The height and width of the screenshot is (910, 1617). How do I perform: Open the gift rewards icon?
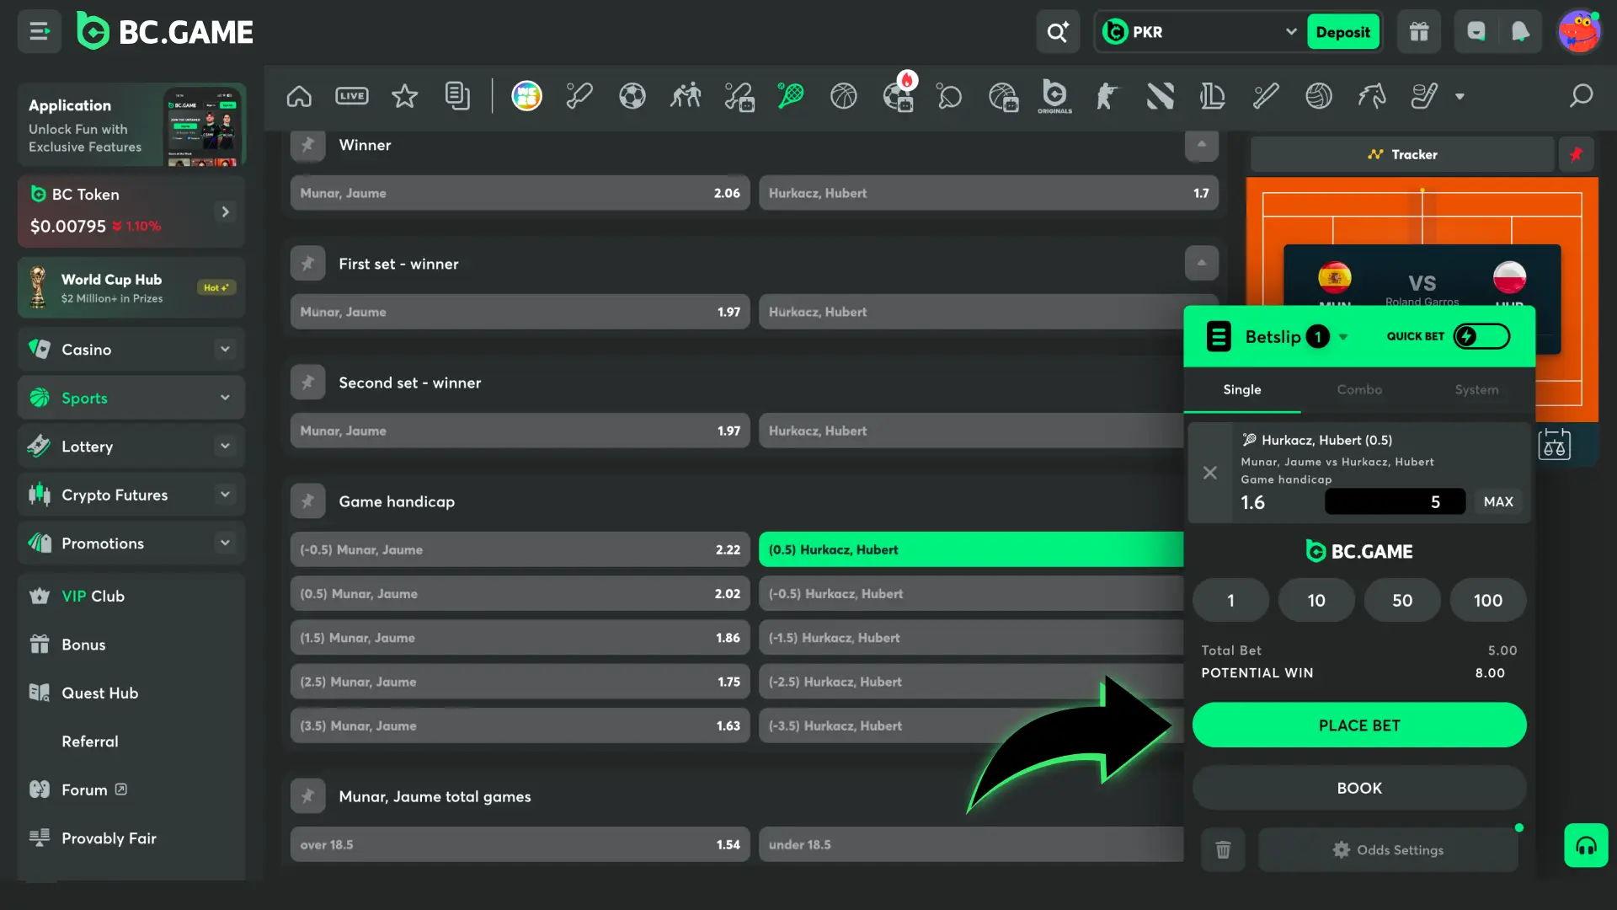coord(1419,32)
